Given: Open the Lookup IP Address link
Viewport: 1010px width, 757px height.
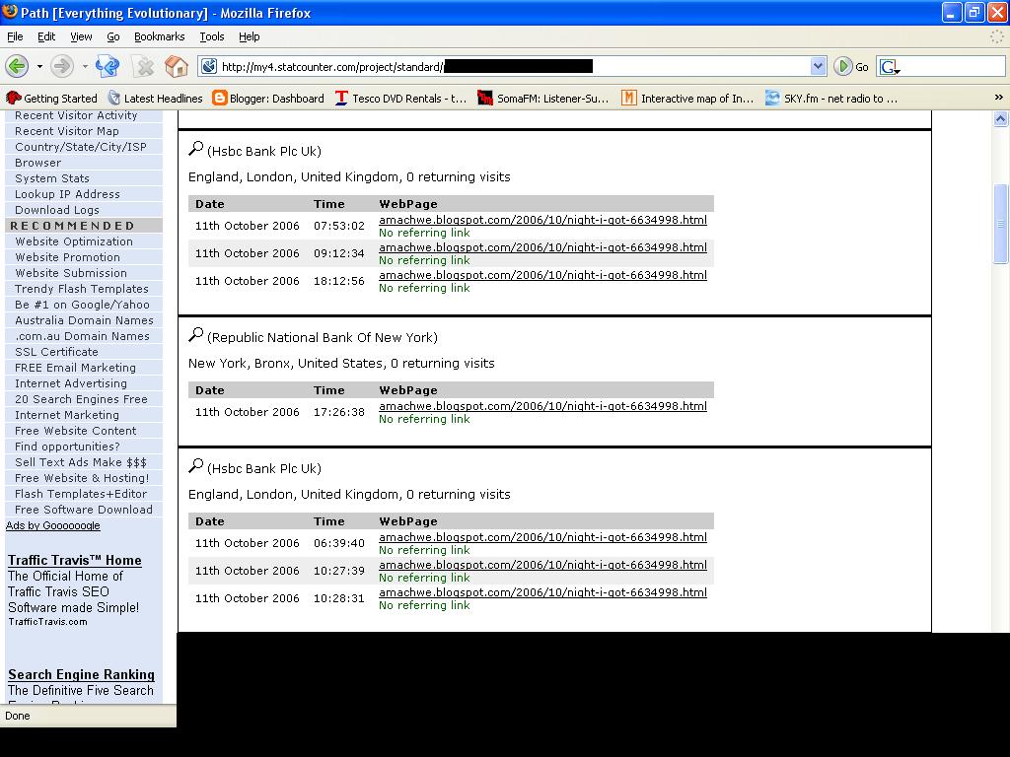Looking at the screenshot, I should point(67,194).
